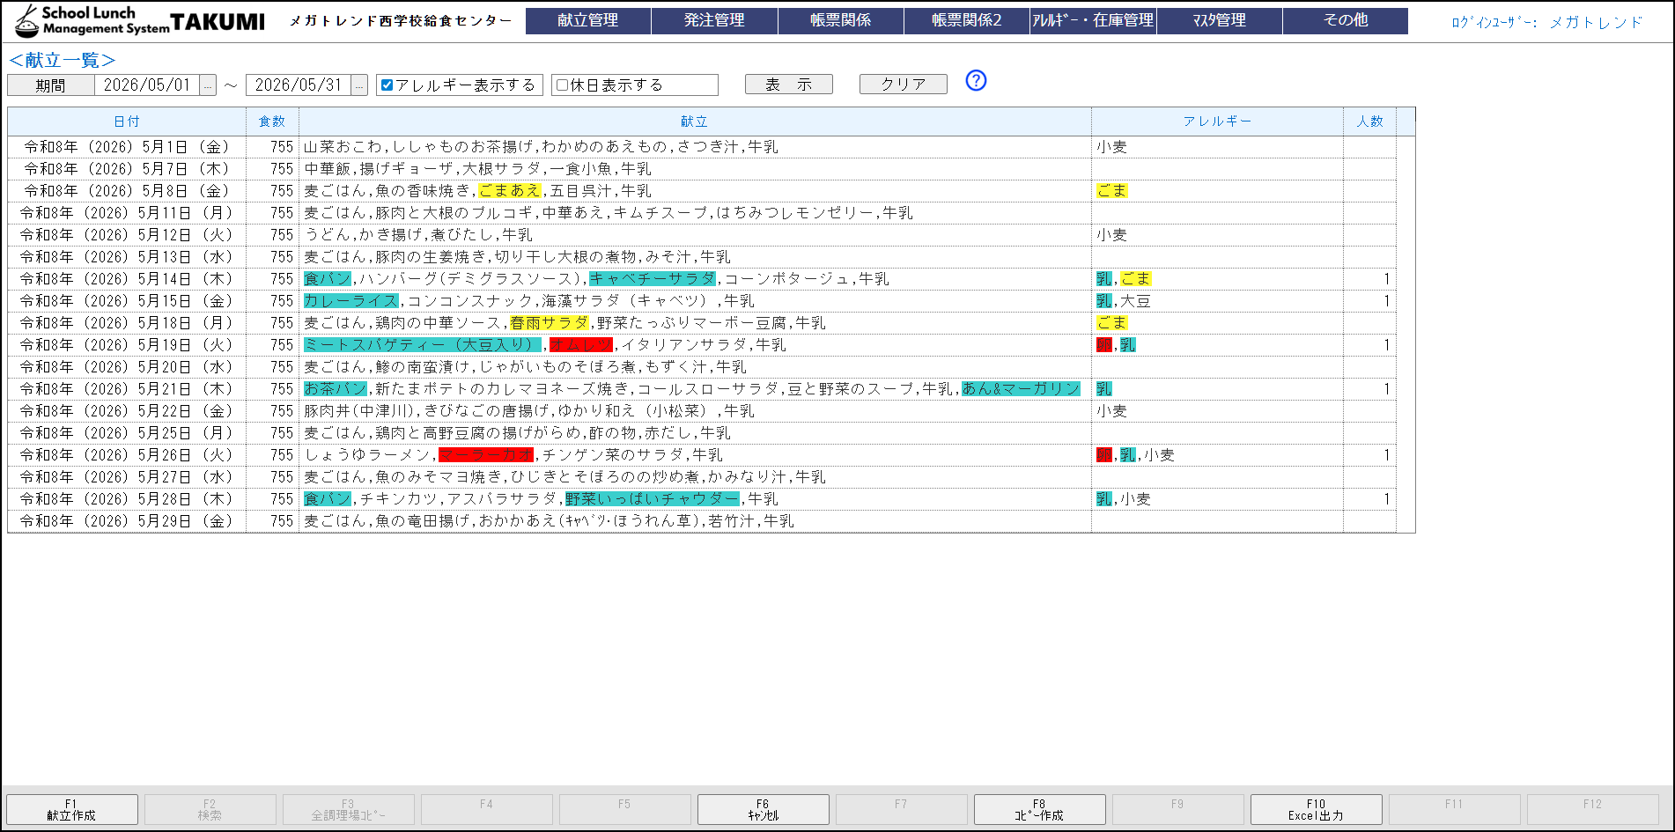Open the ﾏｽﾀ管理 menu
Viewport: 1675px width, 832px height.
tap(1219, 20)
